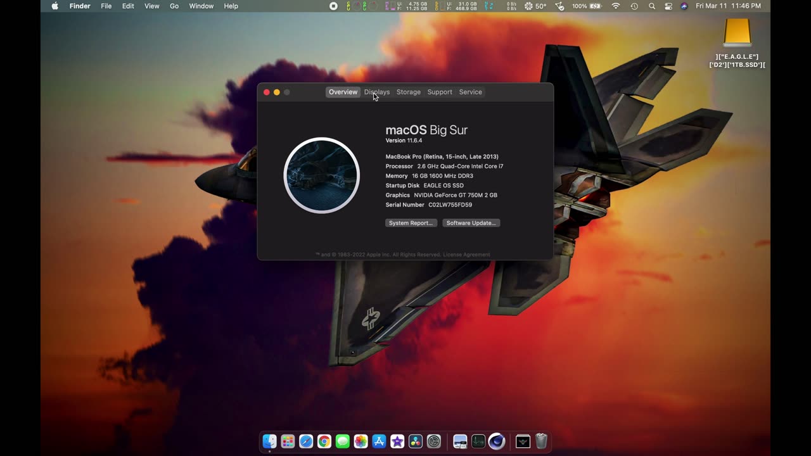The width and height of the screenshot is (811, 456).
Task: Open the Wi-Fi status menu
Action: 615,6
